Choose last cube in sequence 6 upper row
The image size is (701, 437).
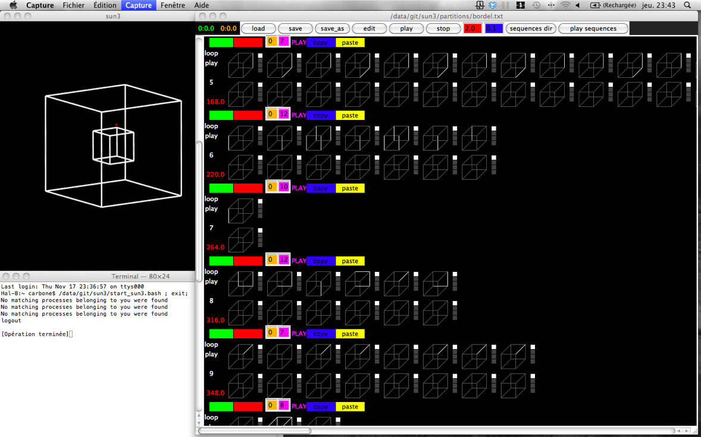(x=474, y=138)
